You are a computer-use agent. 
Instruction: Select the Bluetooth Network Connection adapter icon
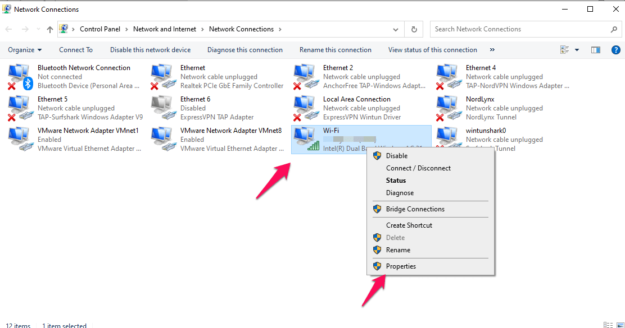point(20,77)
